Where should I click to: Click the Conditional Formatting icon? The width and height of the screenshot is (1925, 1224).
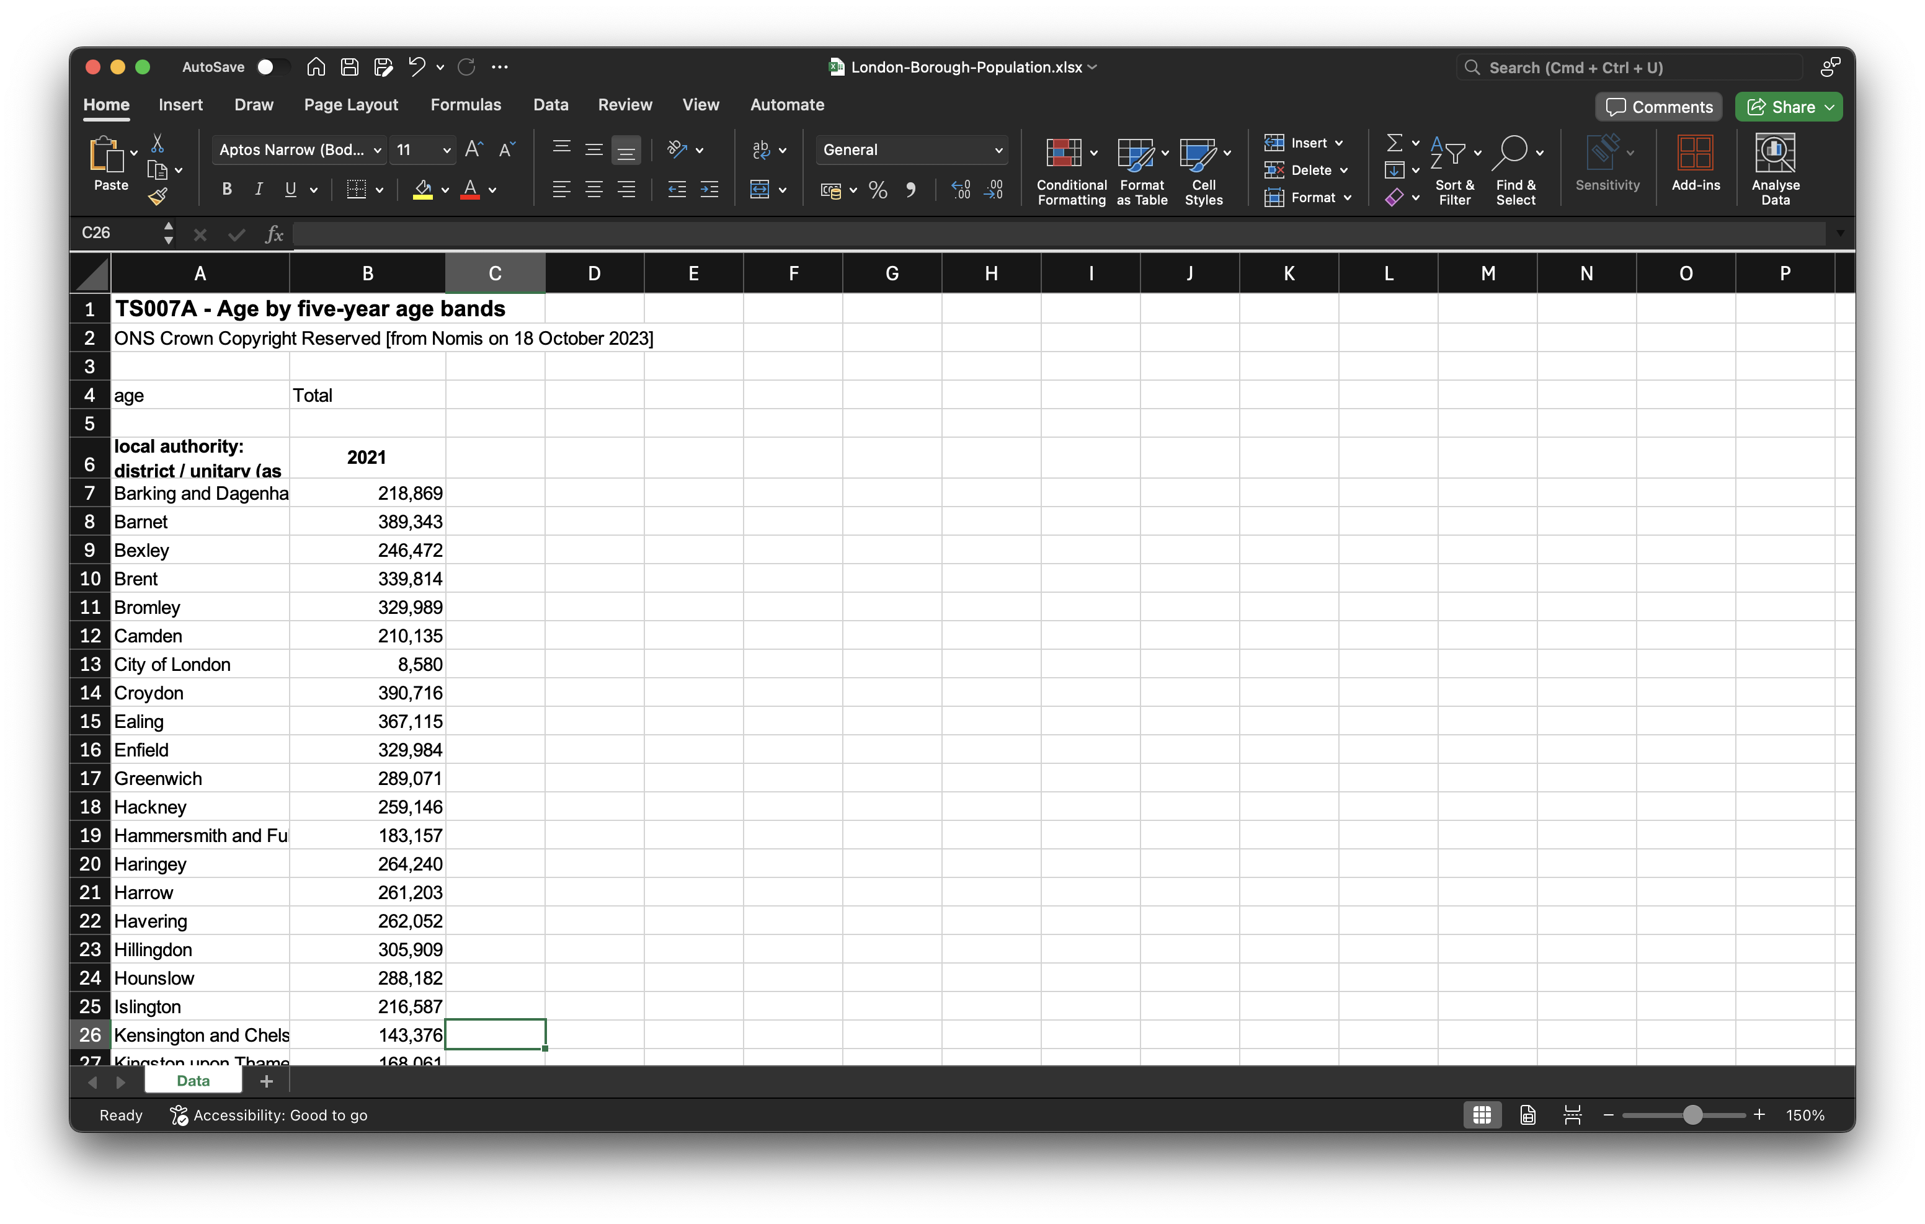(x=1064, y=153)
